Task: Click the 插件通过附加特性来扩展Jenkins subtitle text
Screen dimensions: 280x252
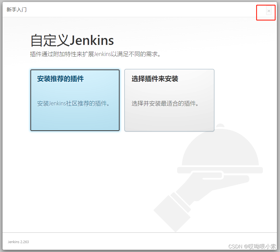Action: tap(95, 54)
